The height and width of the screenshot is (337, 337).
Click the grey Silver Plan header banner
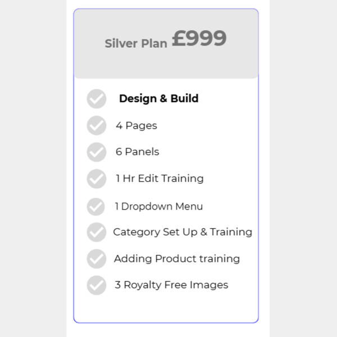166,44
